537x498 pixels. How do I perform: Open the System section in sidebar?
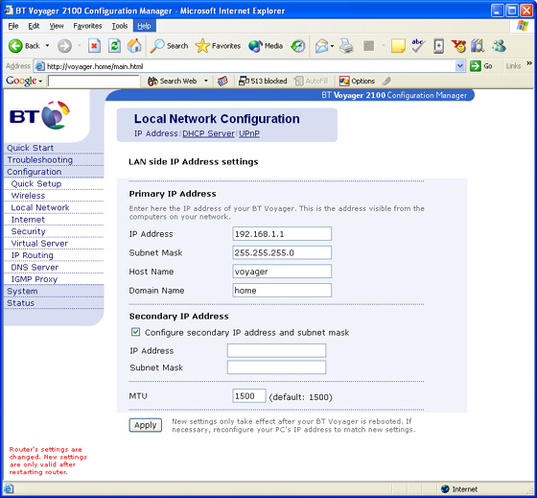point(22,291)
